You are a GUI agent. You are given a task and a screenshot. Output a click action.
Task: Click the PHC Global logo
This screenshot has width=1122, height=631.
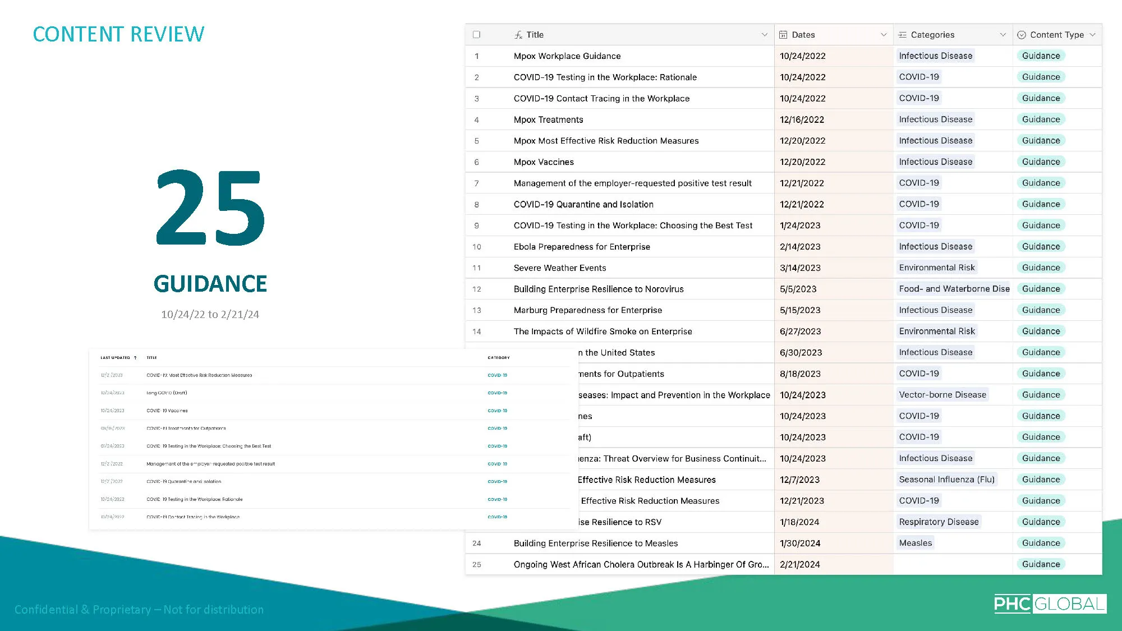pyautogui.click(x=1050, y=604)
